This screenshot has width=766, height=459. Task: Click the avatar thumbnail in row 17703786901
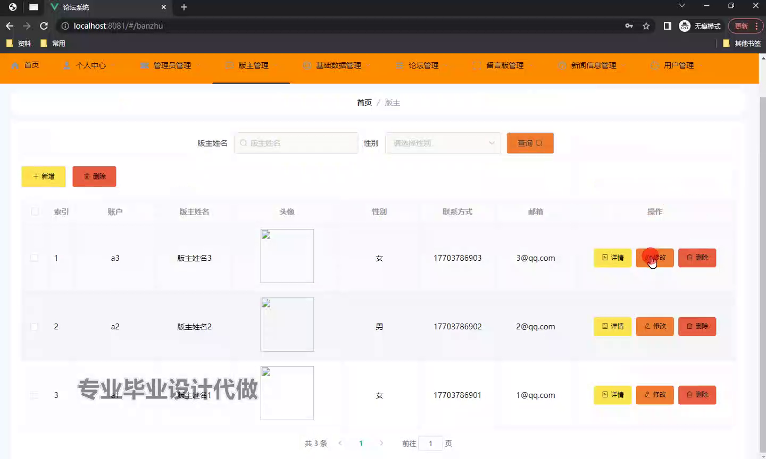(x=287, y=393)
